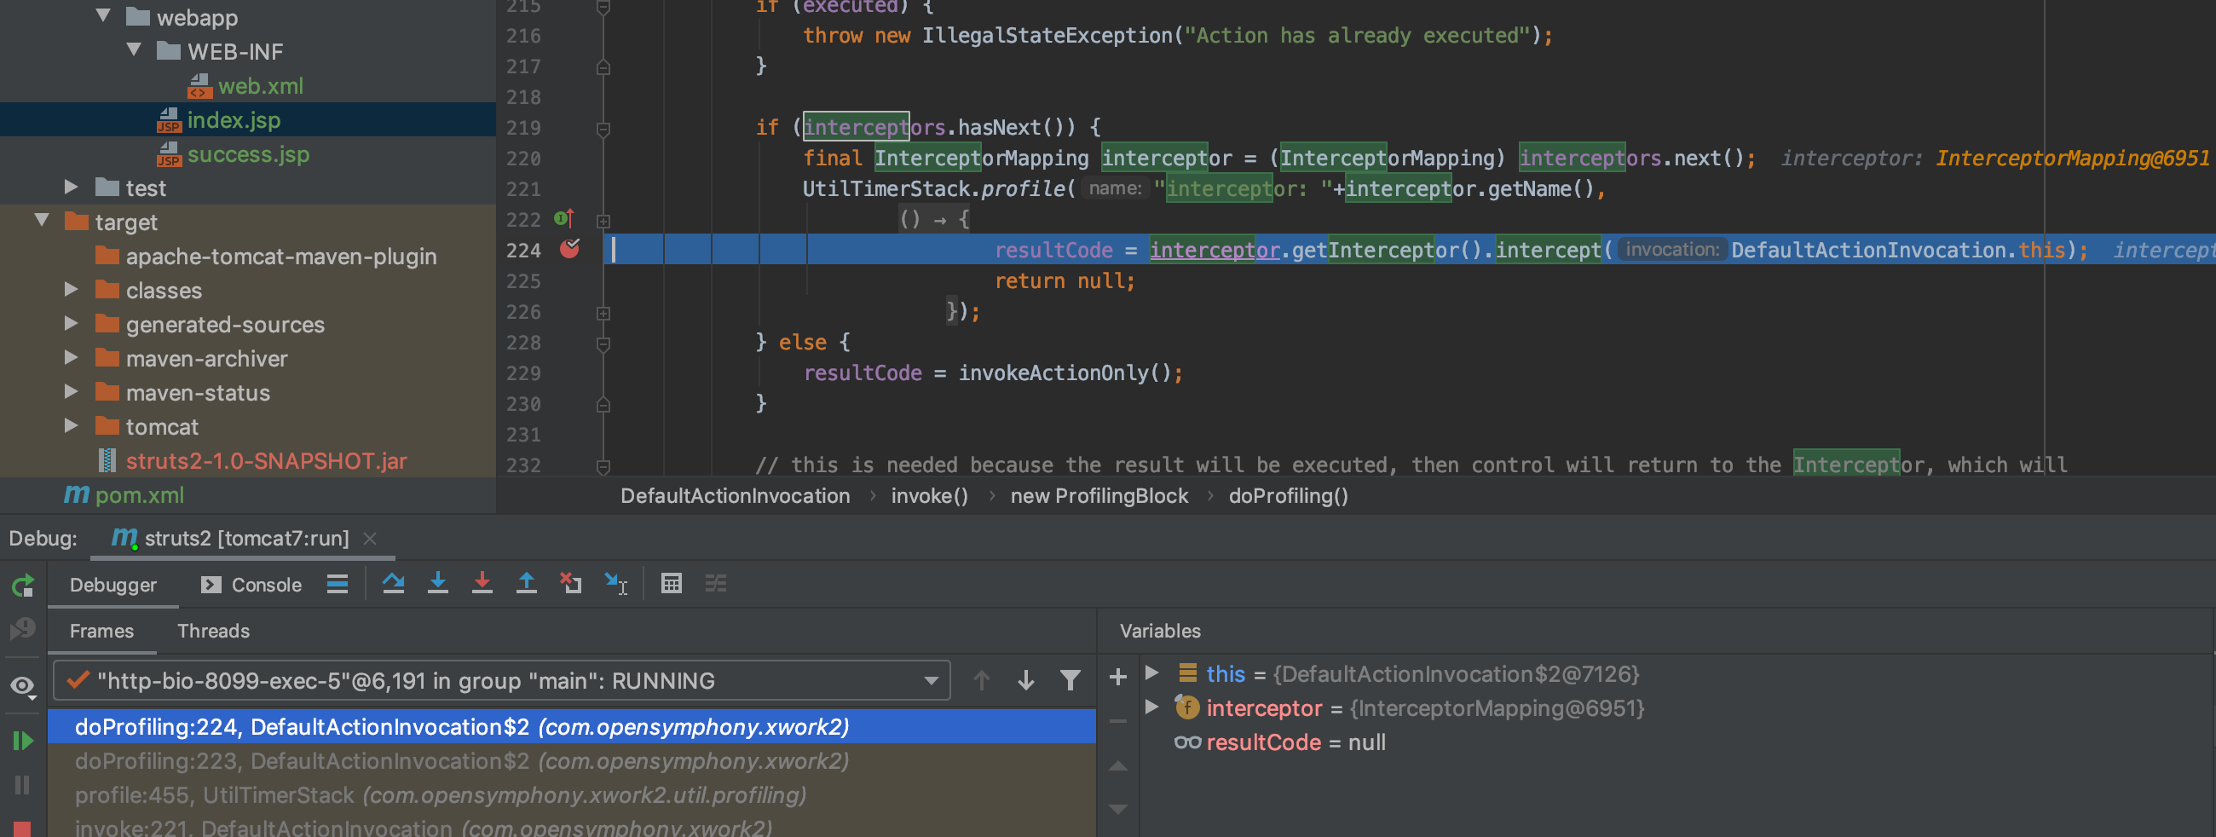Screen dimensions: 2216x837
Task: Click the red Force Step Into icon
Action: pyautogui.click(x=482, y=583)
